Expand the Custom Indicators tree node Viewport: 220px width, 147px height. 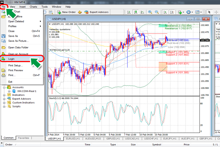click(4, 103)
